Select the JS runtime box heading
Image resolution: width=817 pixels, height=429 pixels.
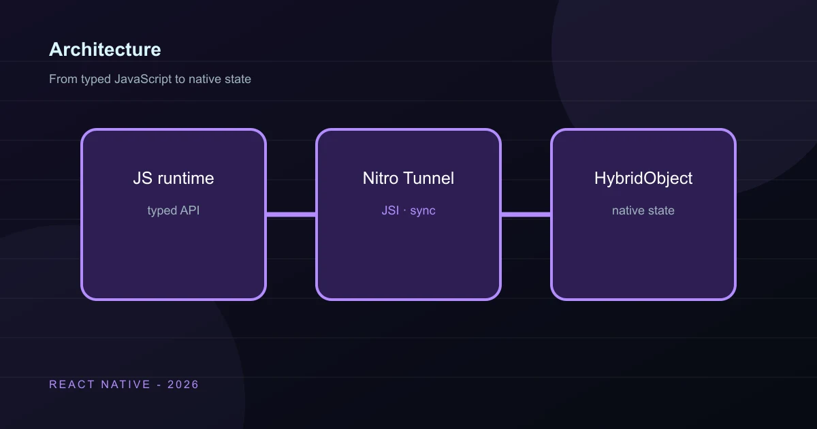pyautogui.click(x=174, y=178)
